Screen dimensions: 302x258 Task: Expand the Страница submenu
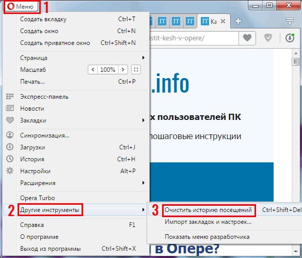coord(82,58)
